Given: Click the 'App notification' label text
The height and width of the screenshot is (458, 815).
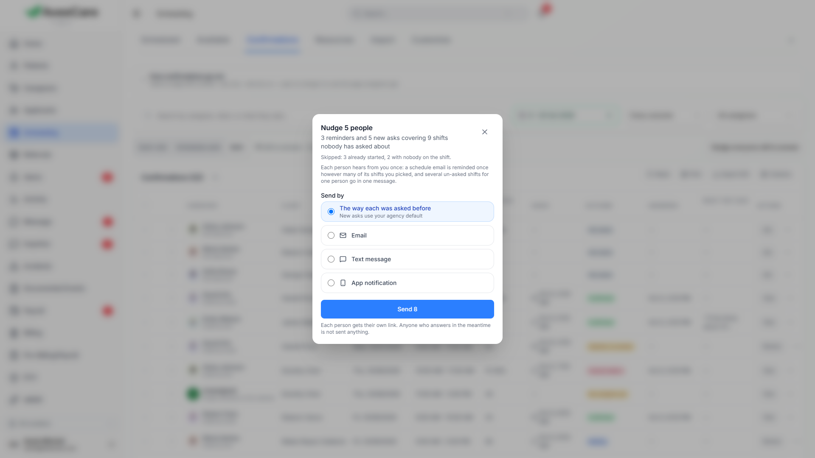Looking at the screenshot, I should (374, 283).
